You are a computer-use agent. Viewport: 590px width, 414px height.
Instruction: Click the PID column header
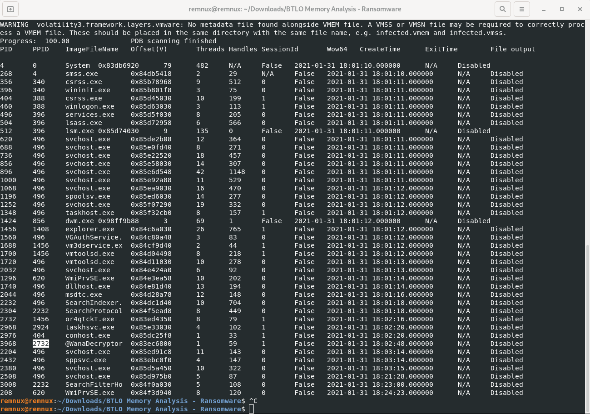6,49
